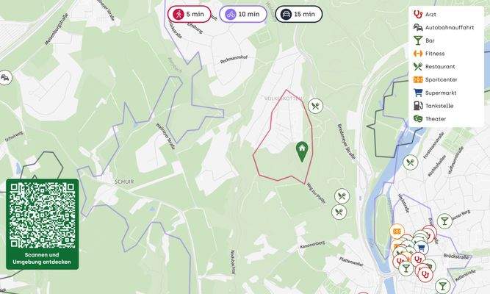
Task: Toggle the 15 min driving isochrone
Action: 299,14
